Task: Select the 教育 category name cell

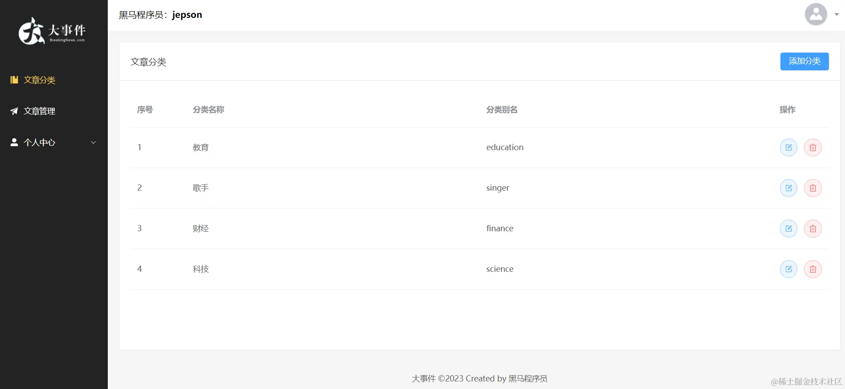Action: (200, 147)
